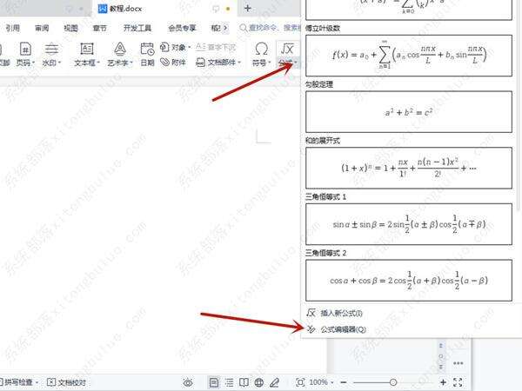
Task: Insert the 日期 date
Action: click(x=147, y=54)
